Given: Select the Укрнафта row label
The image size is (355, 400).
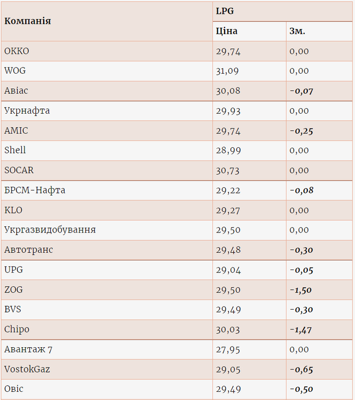Looking at the screenshot, I should click(27, 110).
